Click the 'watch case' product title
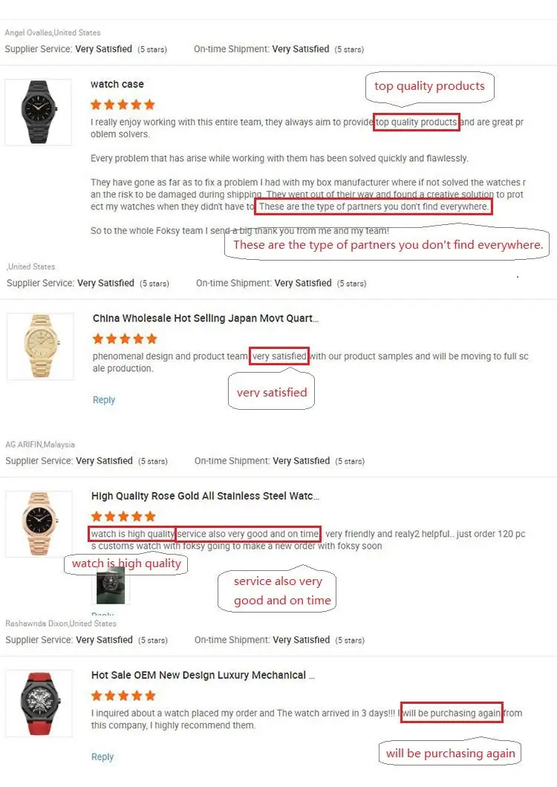The height and width of the screenshot is (787, 557). pyautogui.click(x=117, y=85)
